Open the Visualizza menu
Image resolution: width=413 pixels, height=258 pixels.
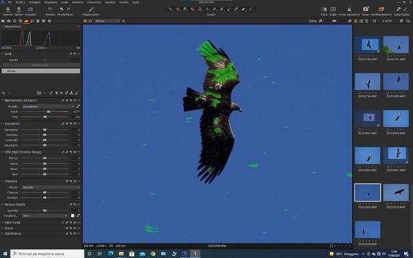click(x=110, y=2)
